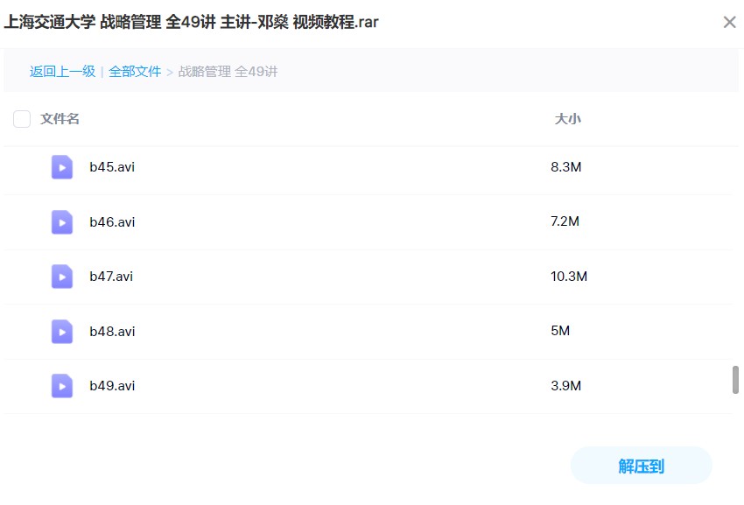Click the 10.3M size of b47.avi

[569, 277]
